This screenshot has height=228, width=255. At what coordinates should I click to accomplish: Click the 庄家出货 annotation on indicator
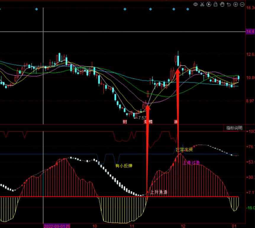coord(184,150)
